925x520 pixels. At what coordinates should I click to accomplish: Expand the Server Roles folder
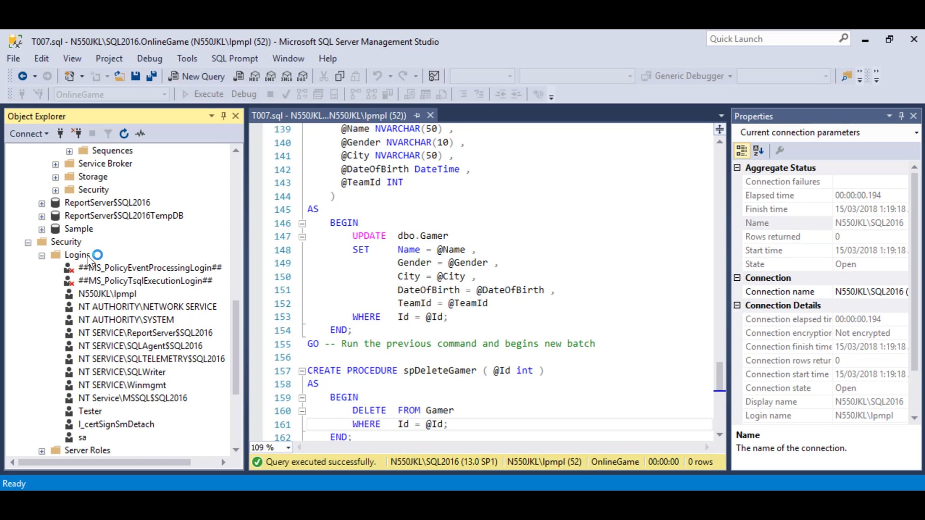tap(42, 451)
